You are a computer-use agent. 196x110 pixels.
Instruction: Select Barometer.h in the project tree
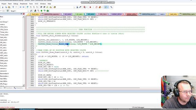(4, 74)
